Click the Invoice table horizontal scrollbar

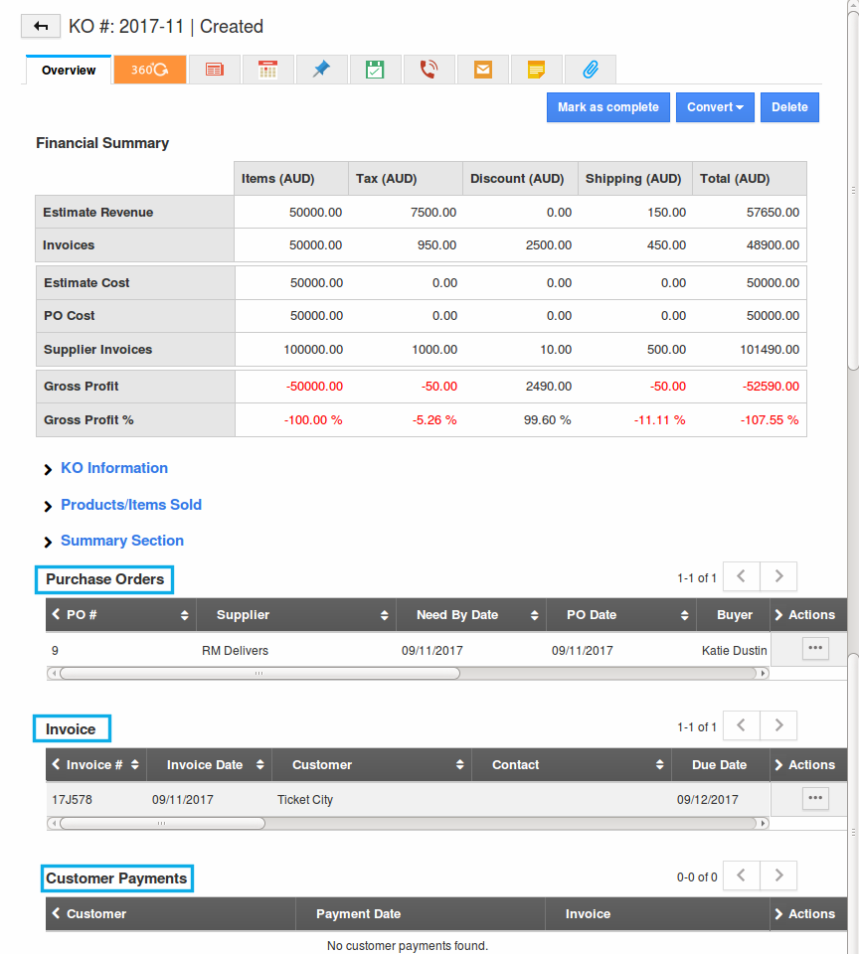(x=162, y=823)
